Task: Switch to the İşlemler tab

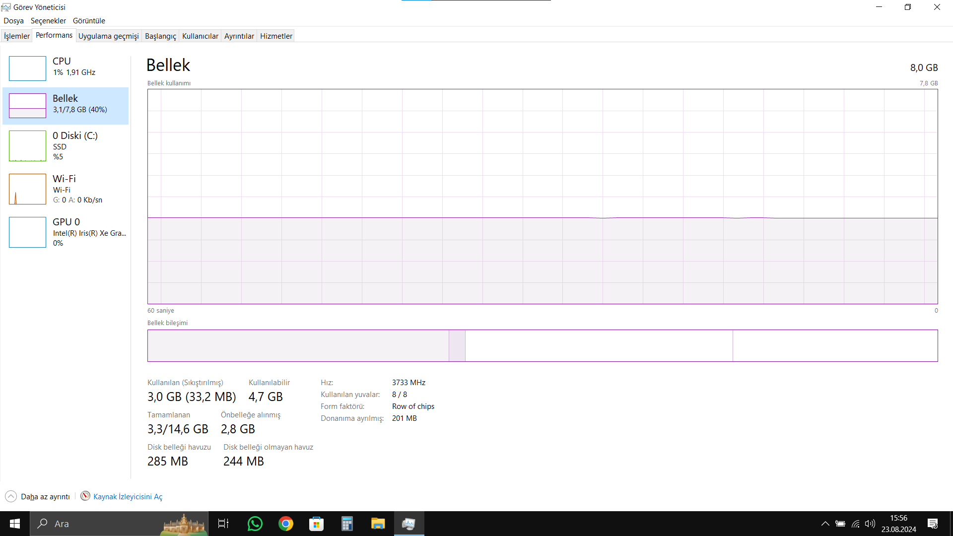Action: pyautogui.click(x=17, y=36)
